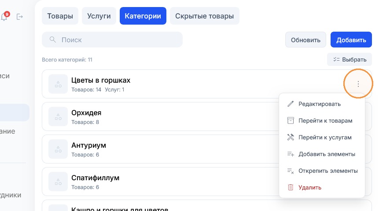
Task: Enable selection mode with Выбрать
Action: click(350, 59)
